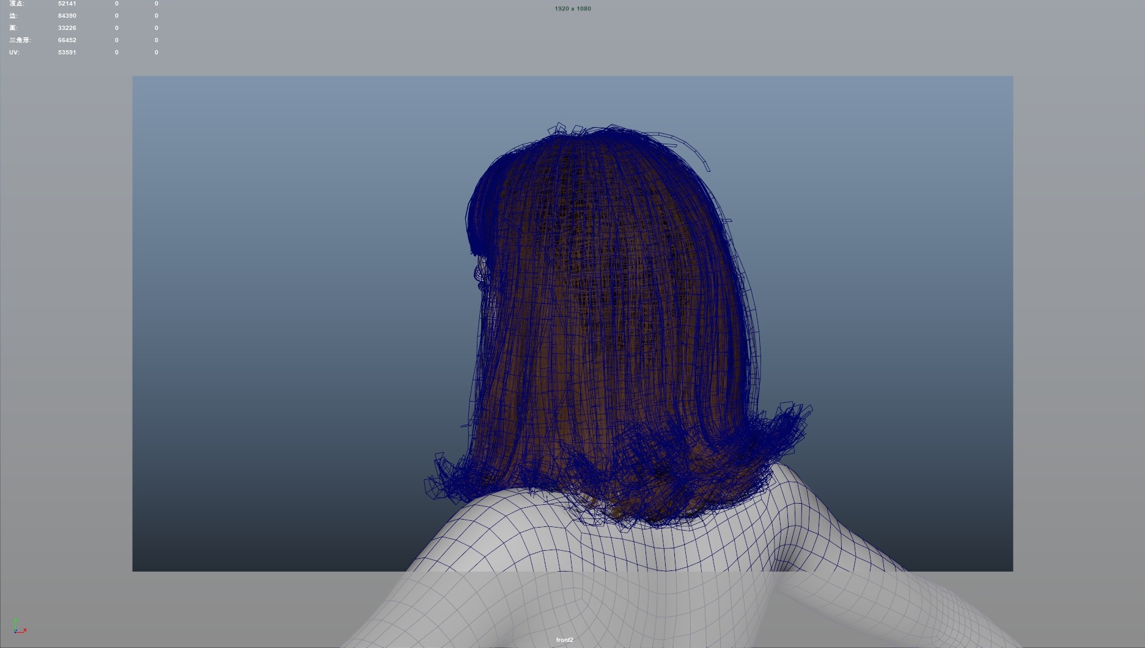The width and height of the screenshot is (1145, 648).
Task: Click the '面:' HUD label
Action: click(13, 28)
